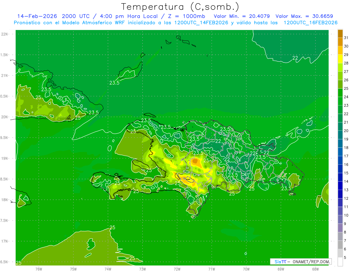
Task: Click the date text '14-Feb-2026'
Action: [x=37, y=16]
